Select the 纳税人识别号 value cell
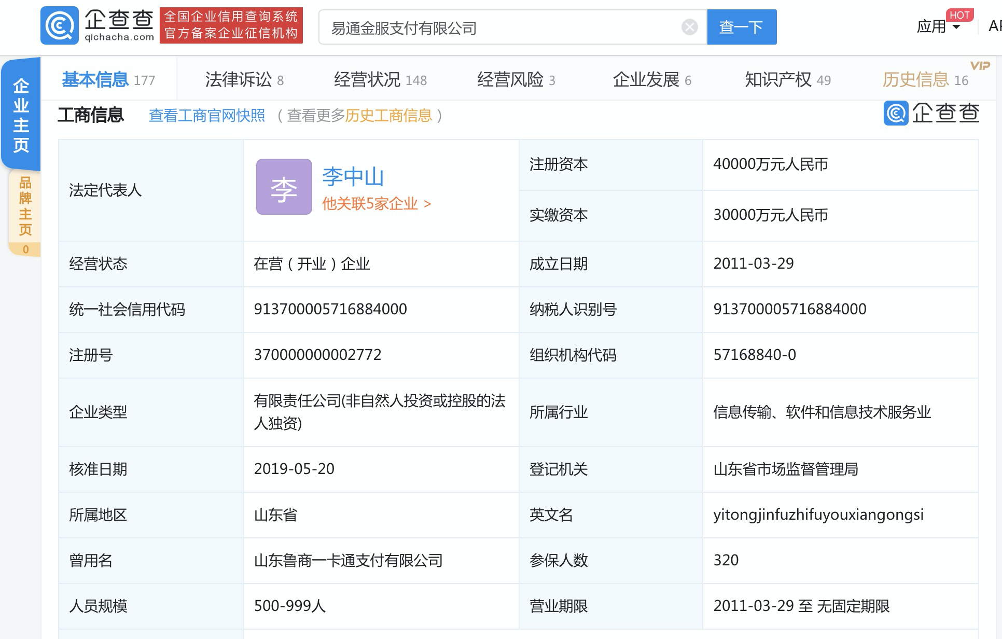Viewport: 1002px width, 639px height. (x=840, y=309)
